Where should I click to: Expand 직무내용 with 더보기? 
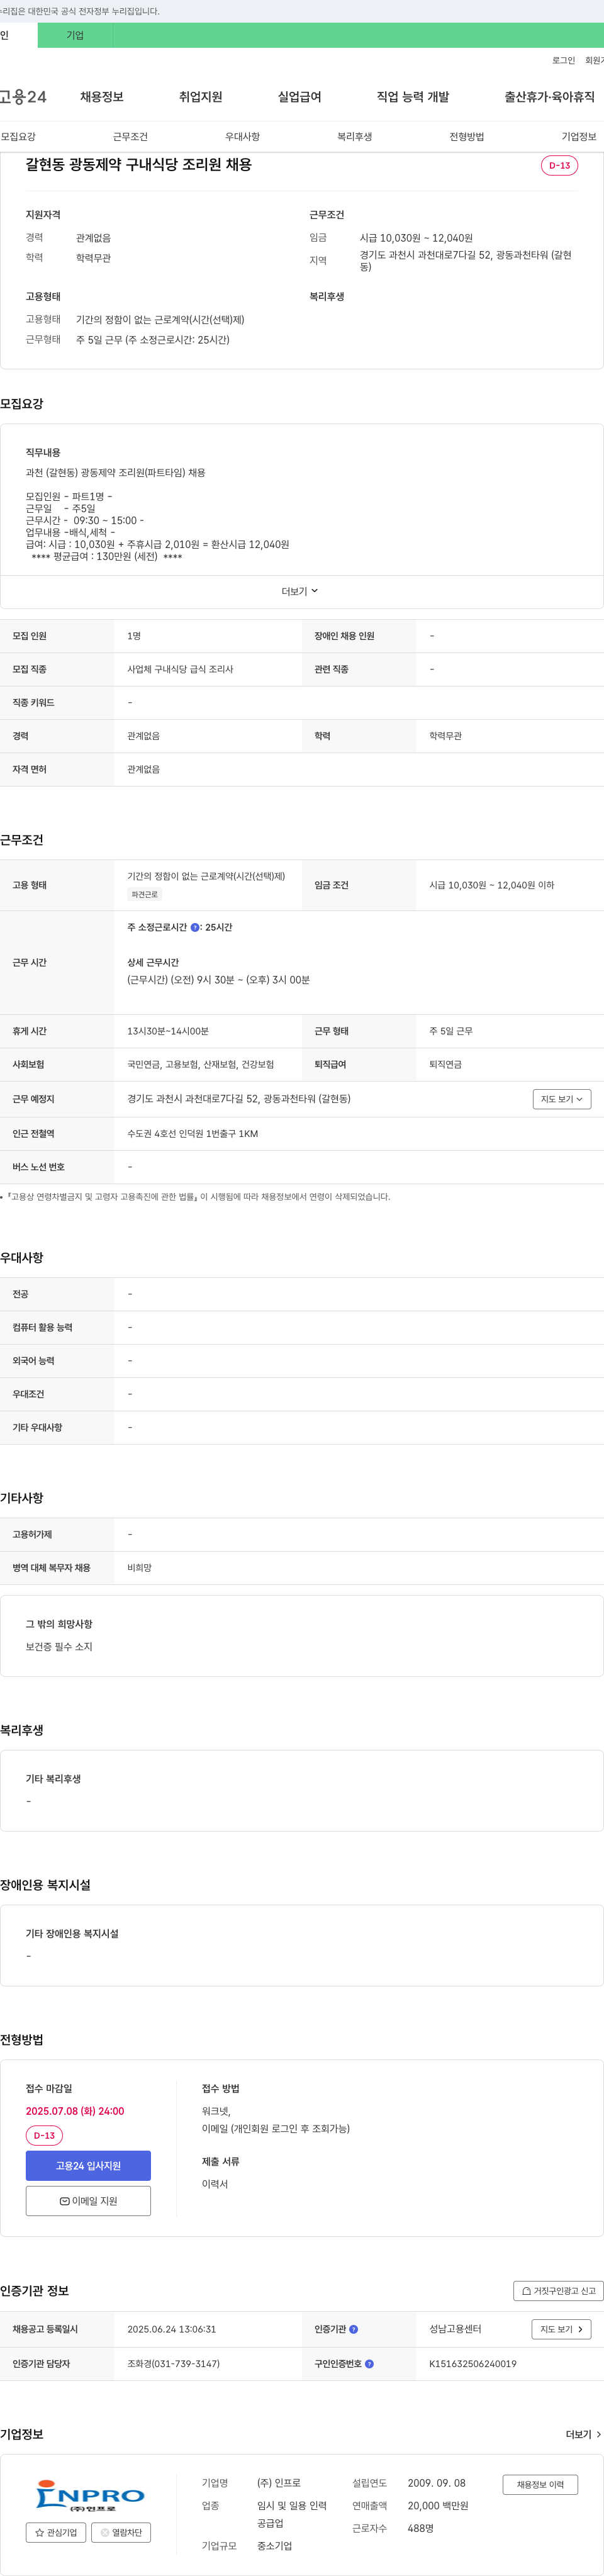(300, 591)
